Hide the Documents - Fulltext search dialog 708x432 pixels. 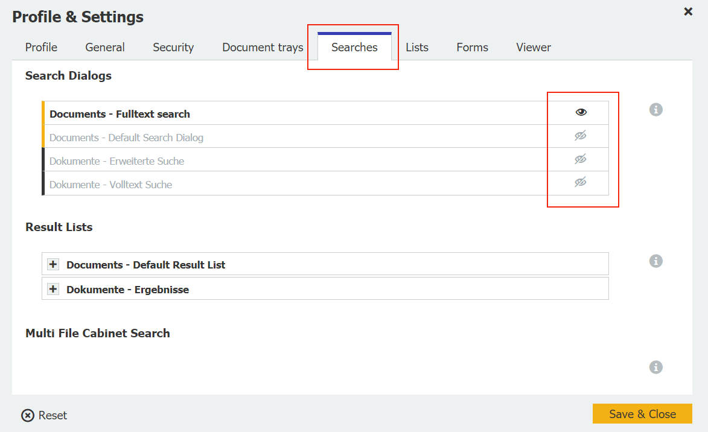[581, 112]
